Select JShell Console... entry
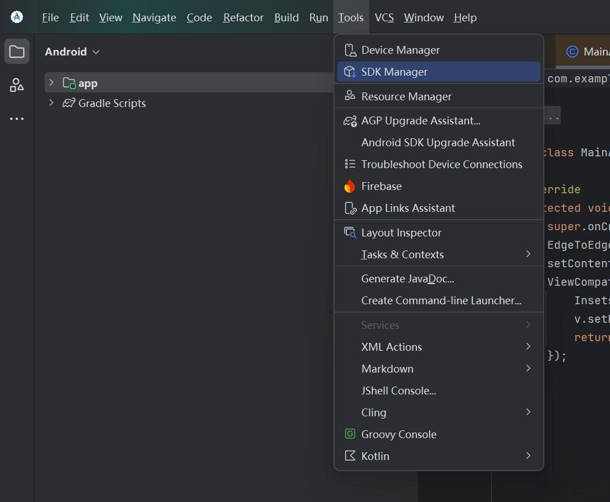This screenshot has width=610, height=502. click(438, 391)
